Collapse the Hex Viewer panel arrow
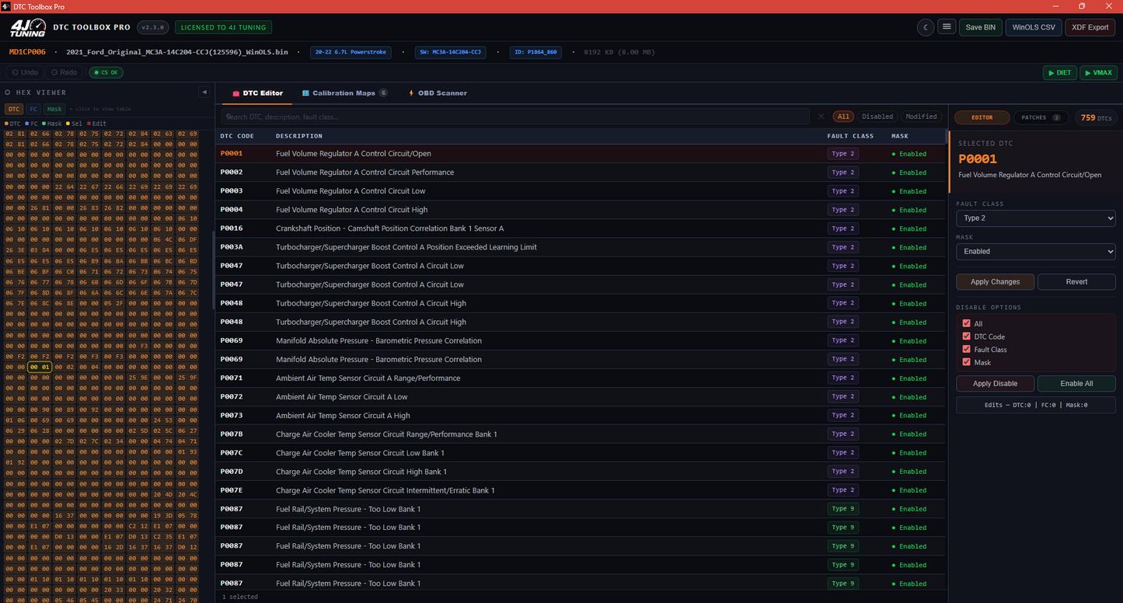This screenshot has width=1123, height=603. point(204,92)
